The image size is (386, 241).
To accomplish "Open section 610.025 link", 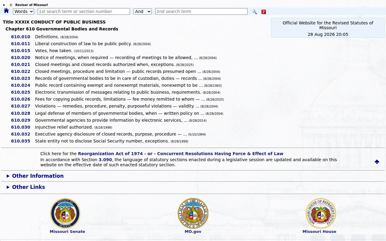I will pyautogui.click(x=21, y=92).
